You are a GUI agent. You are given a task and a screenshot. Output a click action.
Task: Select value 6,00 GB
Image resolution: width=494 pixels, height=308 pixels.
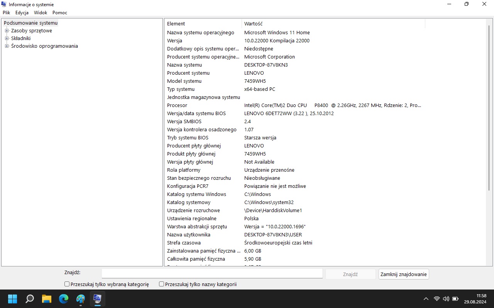[x=253, y=251]
